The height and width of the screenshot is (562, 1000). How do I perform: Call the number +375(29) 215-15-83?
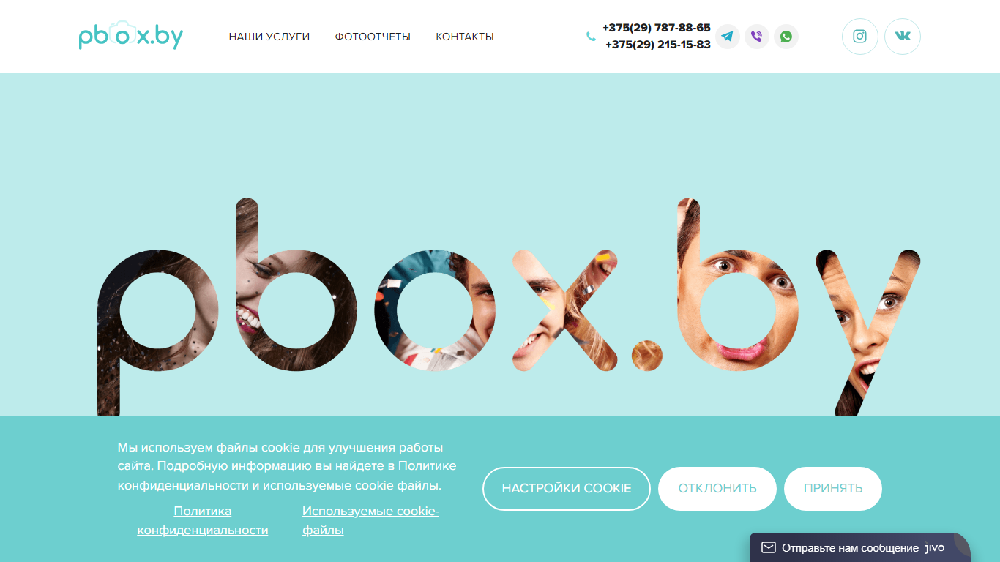pos(658,45)
